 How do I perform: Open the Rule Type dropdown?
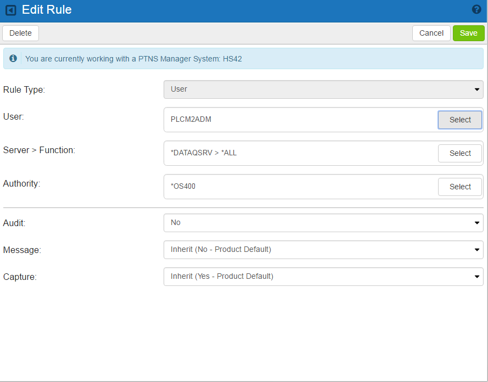tap(323, 89)
